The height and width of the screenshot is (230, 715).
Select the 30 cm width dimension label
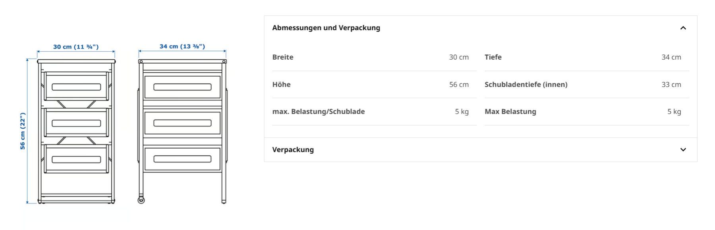[76, 47]
